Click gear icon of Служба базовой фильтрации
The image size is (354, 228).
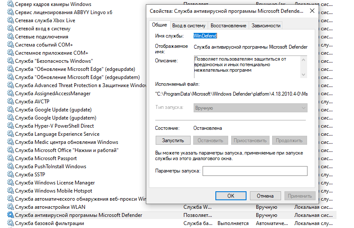pos(11,223)
